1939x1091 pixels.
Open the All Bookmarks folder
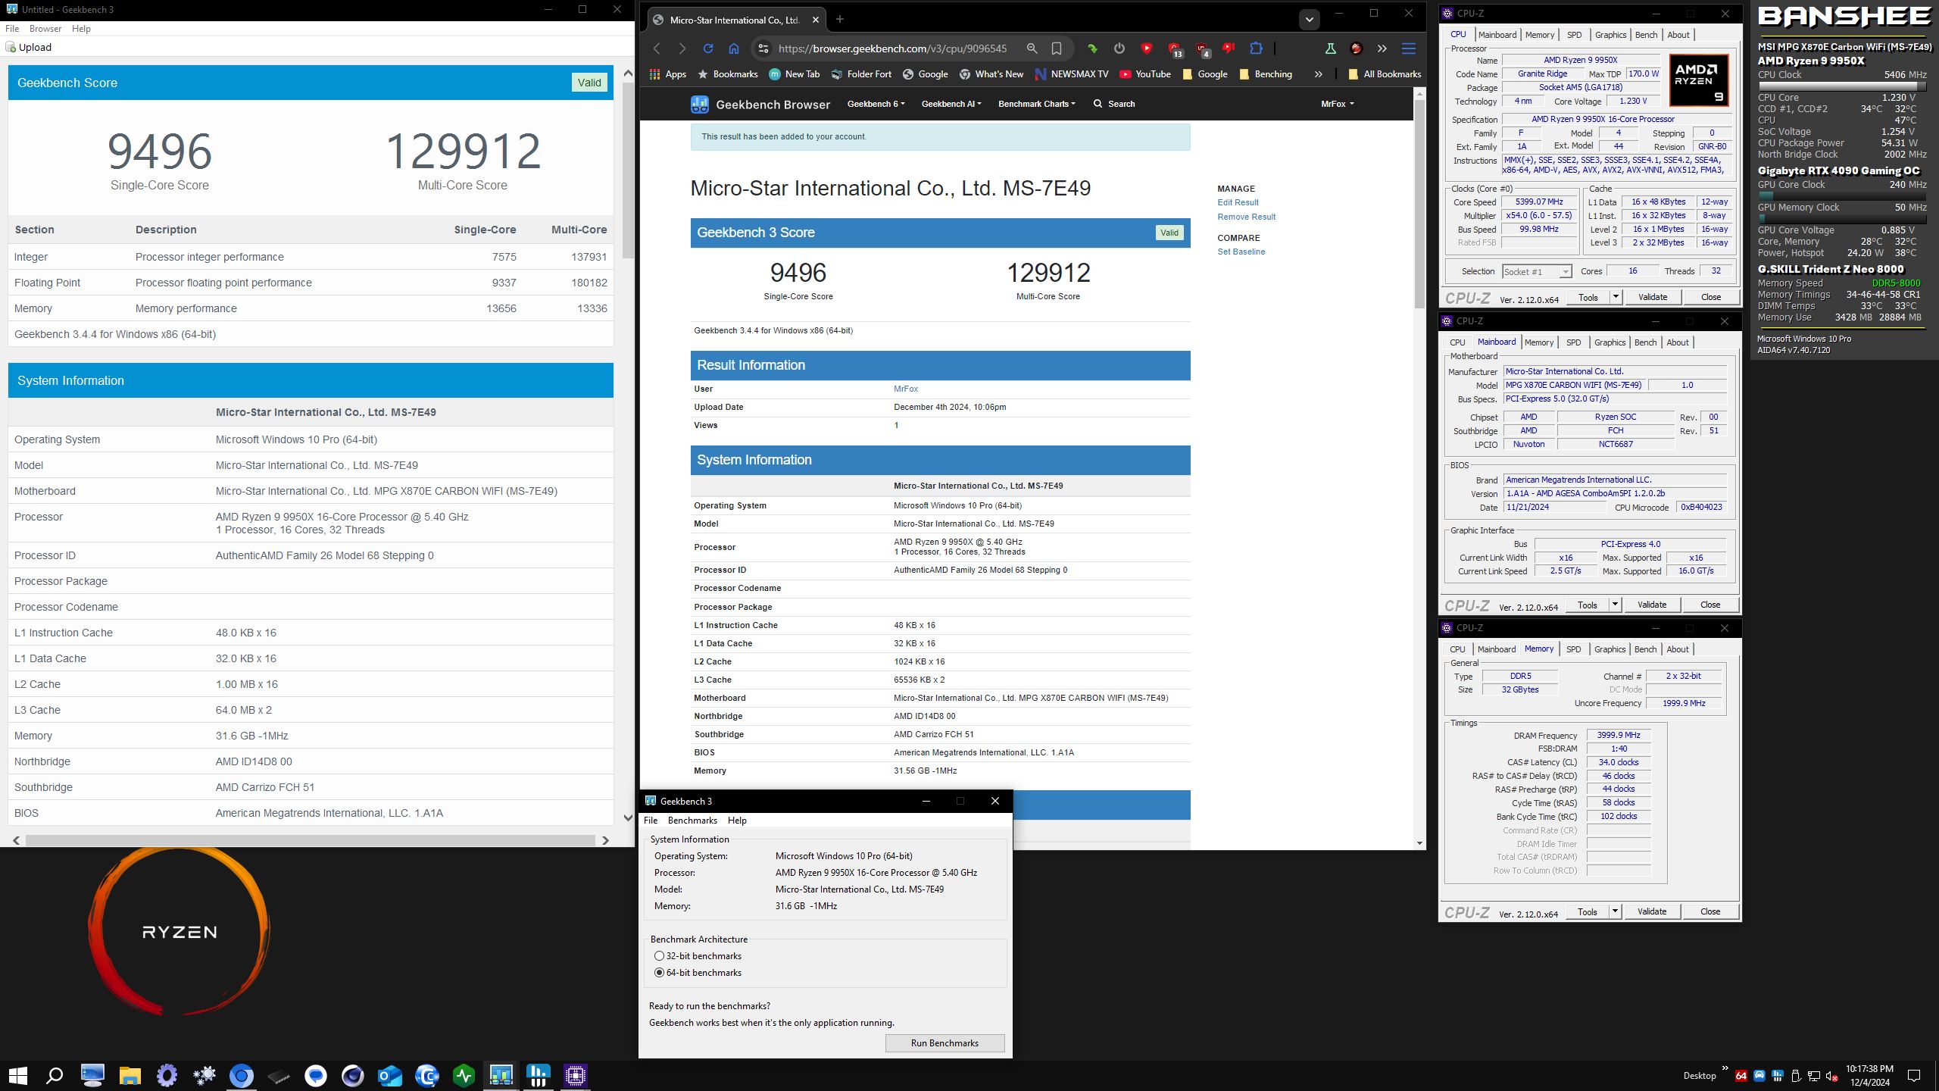pyautogui.click(x=1384, y=74)
